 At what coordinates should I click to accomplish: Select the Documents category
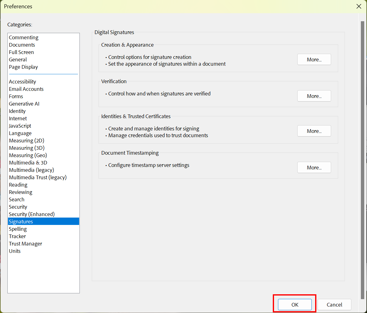pos(22,45)
